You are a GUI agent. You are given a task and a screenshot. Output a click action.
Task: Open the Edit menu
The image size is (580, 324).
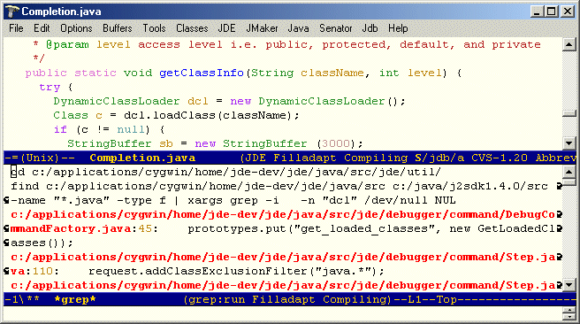coord(42,28)
